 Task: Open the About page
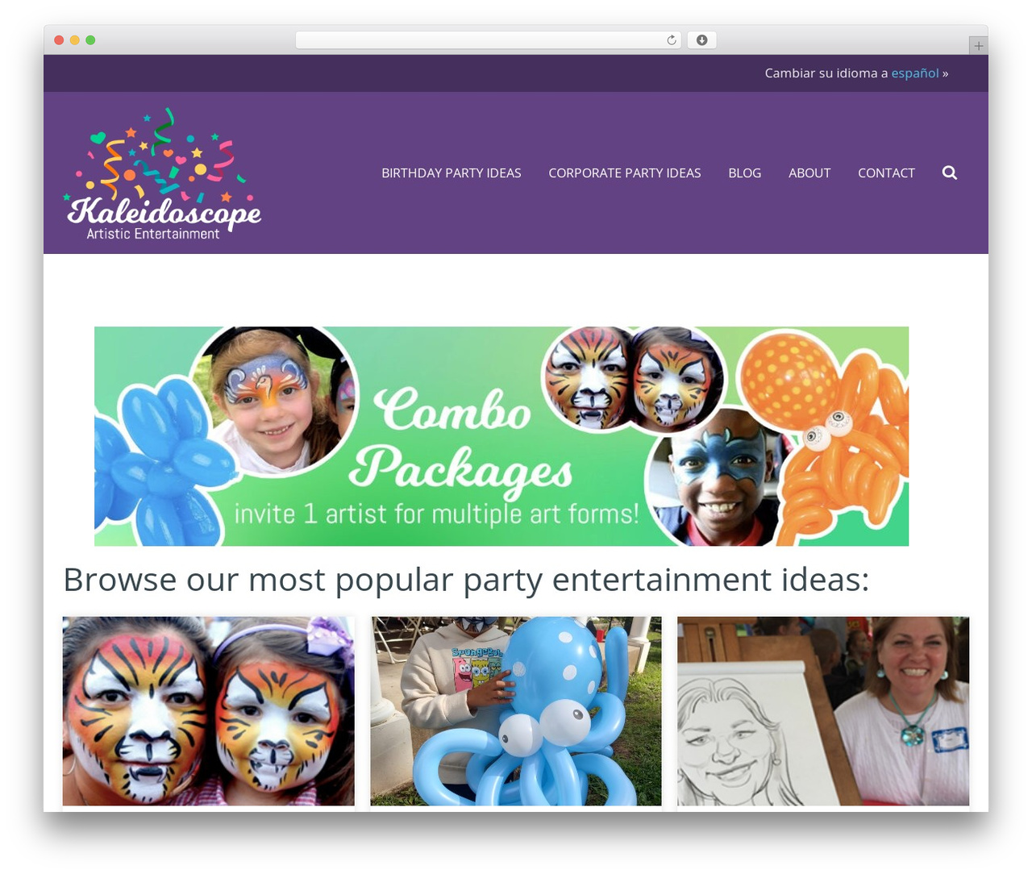809,173
